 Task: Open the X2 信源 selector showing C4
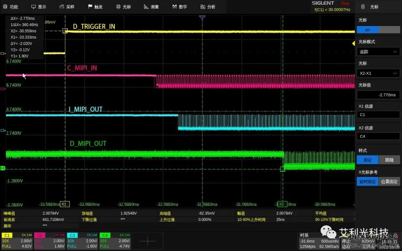pyautogui.click(x=378, y=136)
